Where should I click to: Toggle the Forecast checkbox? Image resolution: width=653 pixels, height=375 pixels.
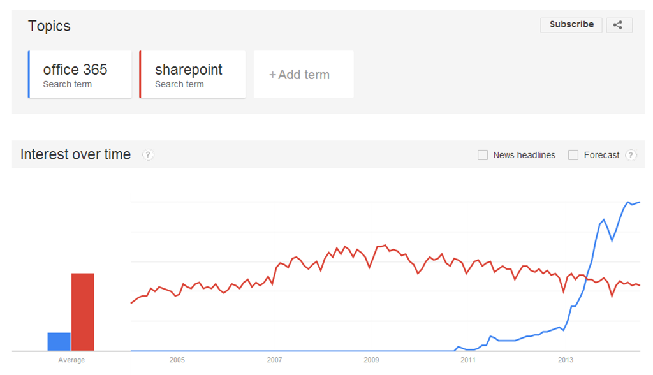(573, 155)
